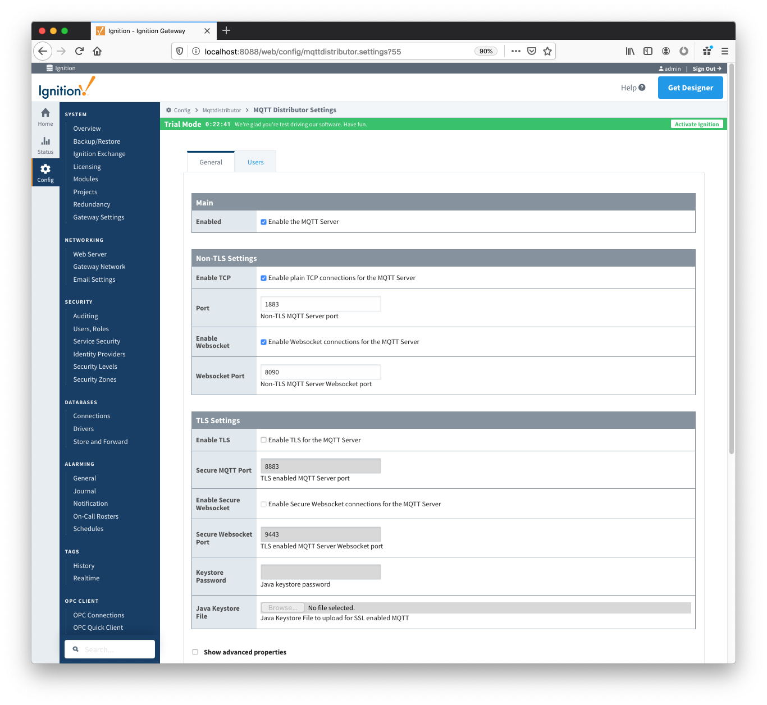This screenshot has width=767, height=705.
Task: Open Firefox account icon
Action: (x=666, y=51)
